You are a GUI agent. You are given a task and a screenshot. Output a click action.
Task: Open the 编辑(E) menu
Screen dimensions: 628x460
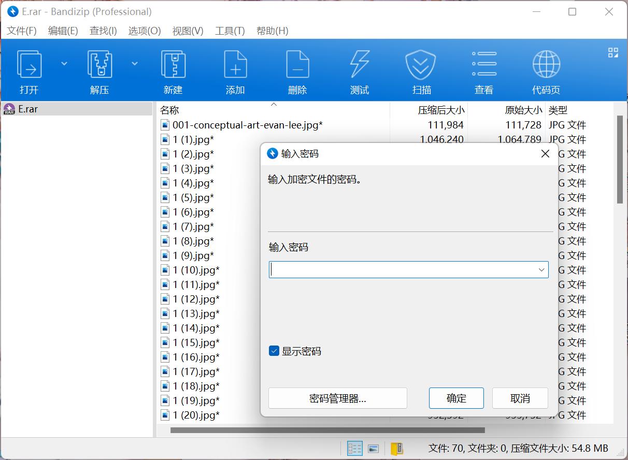click(x=63, y=31)
